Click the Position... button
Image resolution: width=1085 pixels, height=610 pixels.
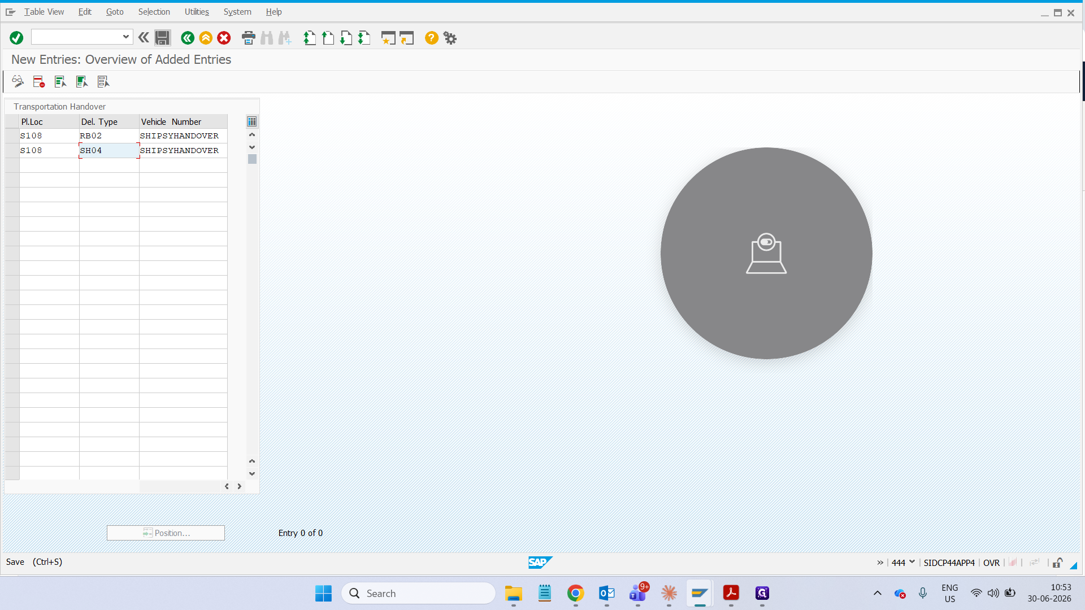(166, 533)
